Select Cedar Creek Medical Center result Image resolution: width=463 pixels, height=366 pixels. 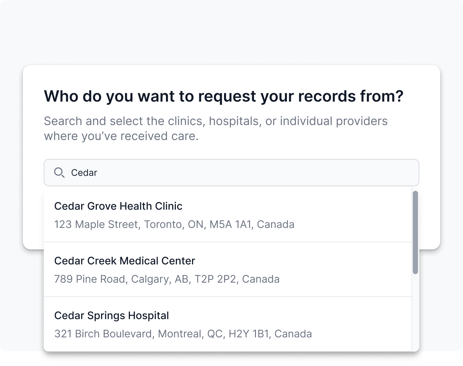point(125,261)
